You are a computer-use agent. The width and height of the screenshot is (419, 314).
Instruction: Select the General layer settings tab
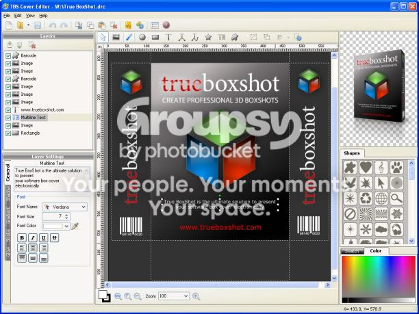(x=8, y=172)
